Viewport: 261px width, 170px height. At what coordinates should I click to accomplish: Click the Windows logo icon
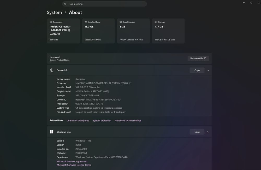point(52,132)
